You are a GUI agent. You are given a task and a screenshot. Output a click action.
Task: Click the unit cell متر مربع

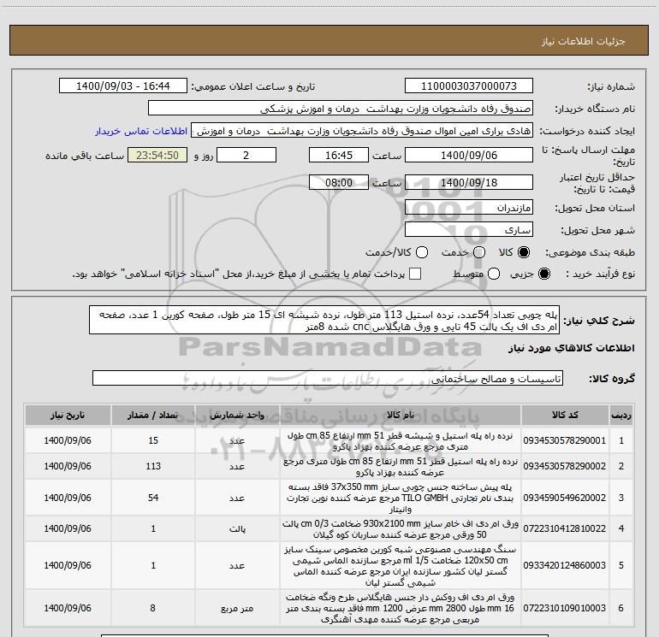(x=237, y=608)
